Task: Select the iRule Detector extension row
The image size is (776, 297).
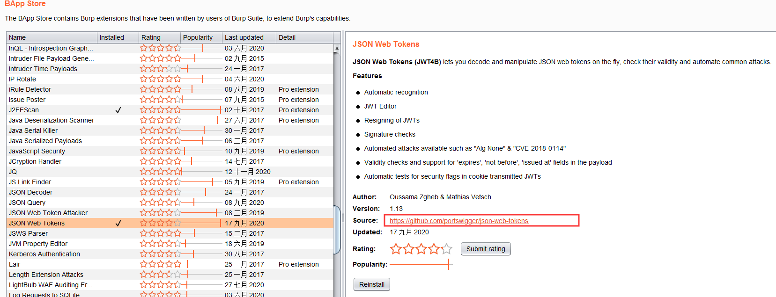Action: pos(170,89)
